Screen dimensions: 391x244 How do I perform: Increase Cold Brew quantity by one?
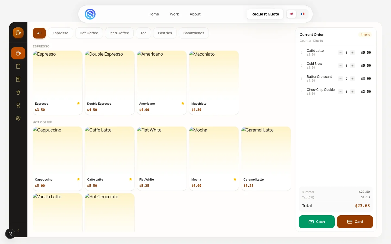[352, 66]
